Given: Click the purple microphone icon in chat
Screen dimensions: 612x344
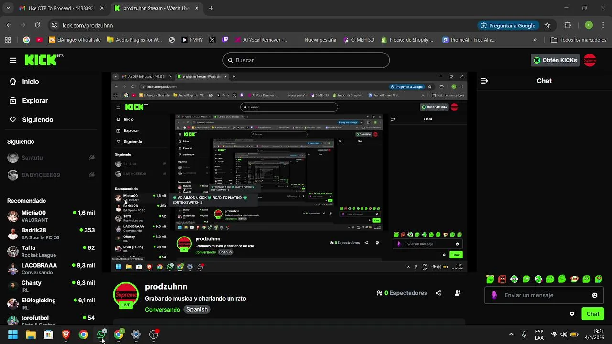Looking at the screenshot, I should pyautogui.click(x=494, y=295).
